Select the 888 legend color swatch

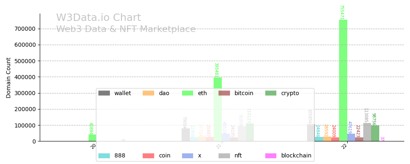(104, 156)
